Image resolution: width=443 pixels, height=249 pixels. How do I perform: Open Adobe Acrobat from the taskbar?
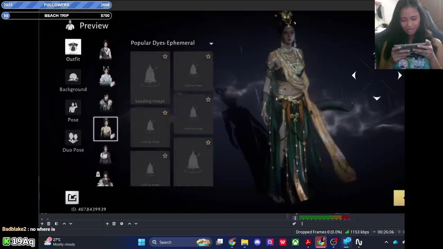coord(308,242)
